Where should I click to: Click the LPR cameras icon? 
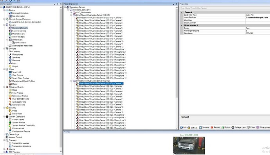[13, 43]
